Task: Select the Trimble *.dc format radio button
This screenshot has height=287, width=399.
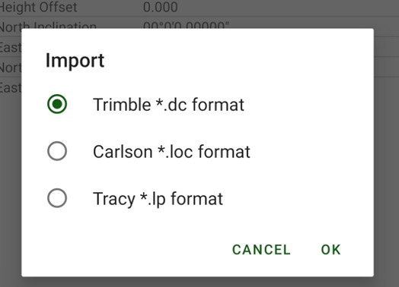Action: (57, 104)
